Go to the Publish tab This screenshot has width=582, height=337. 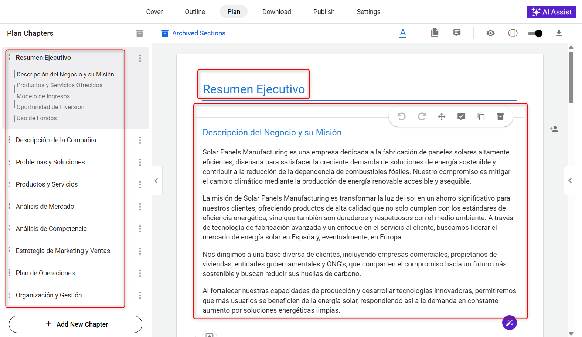point(324,12)
